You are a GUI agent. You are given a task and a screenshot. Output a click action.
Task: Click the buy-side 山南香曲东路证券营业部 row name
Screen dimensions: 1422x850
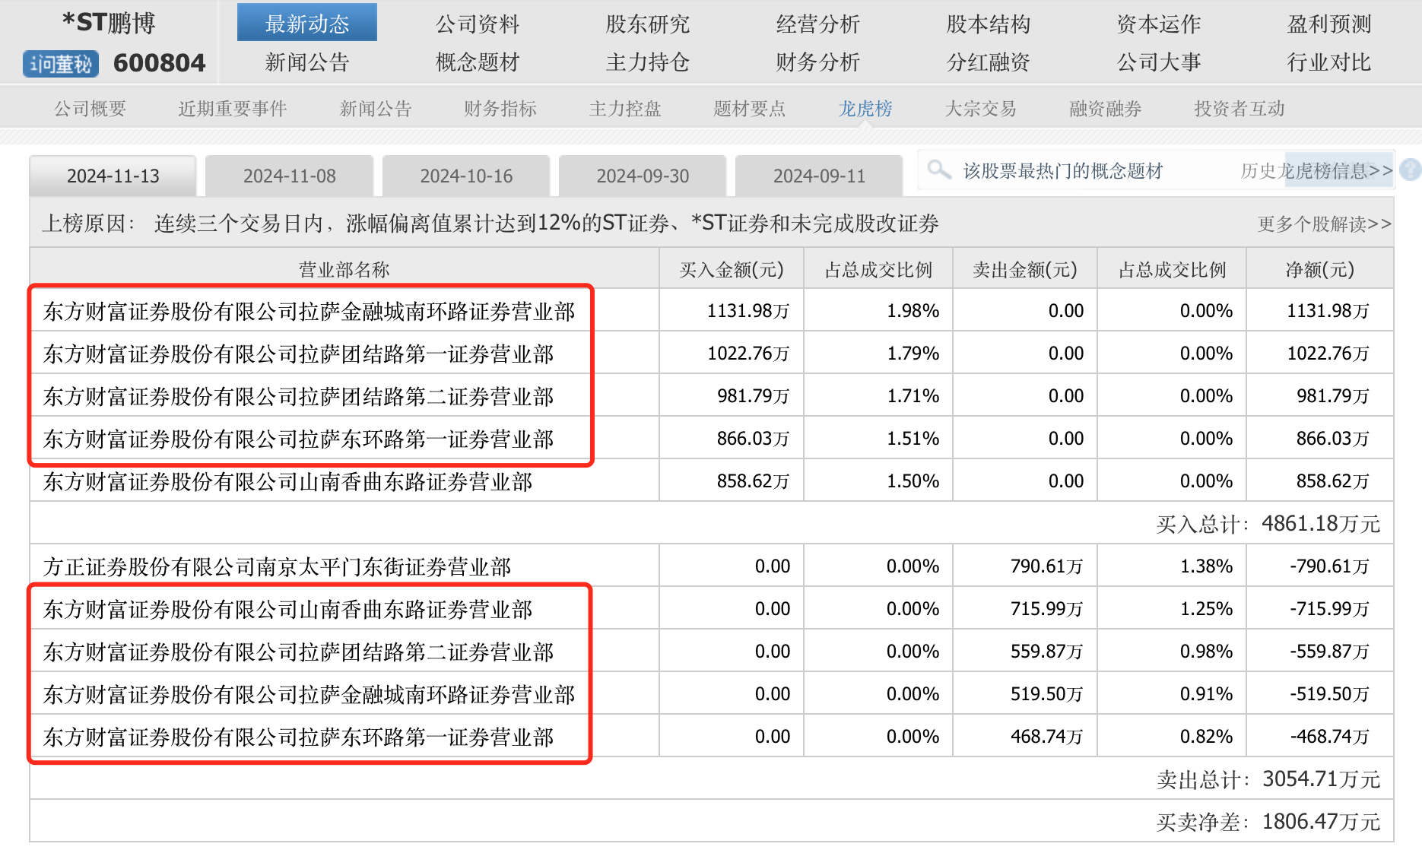point(287,481)
